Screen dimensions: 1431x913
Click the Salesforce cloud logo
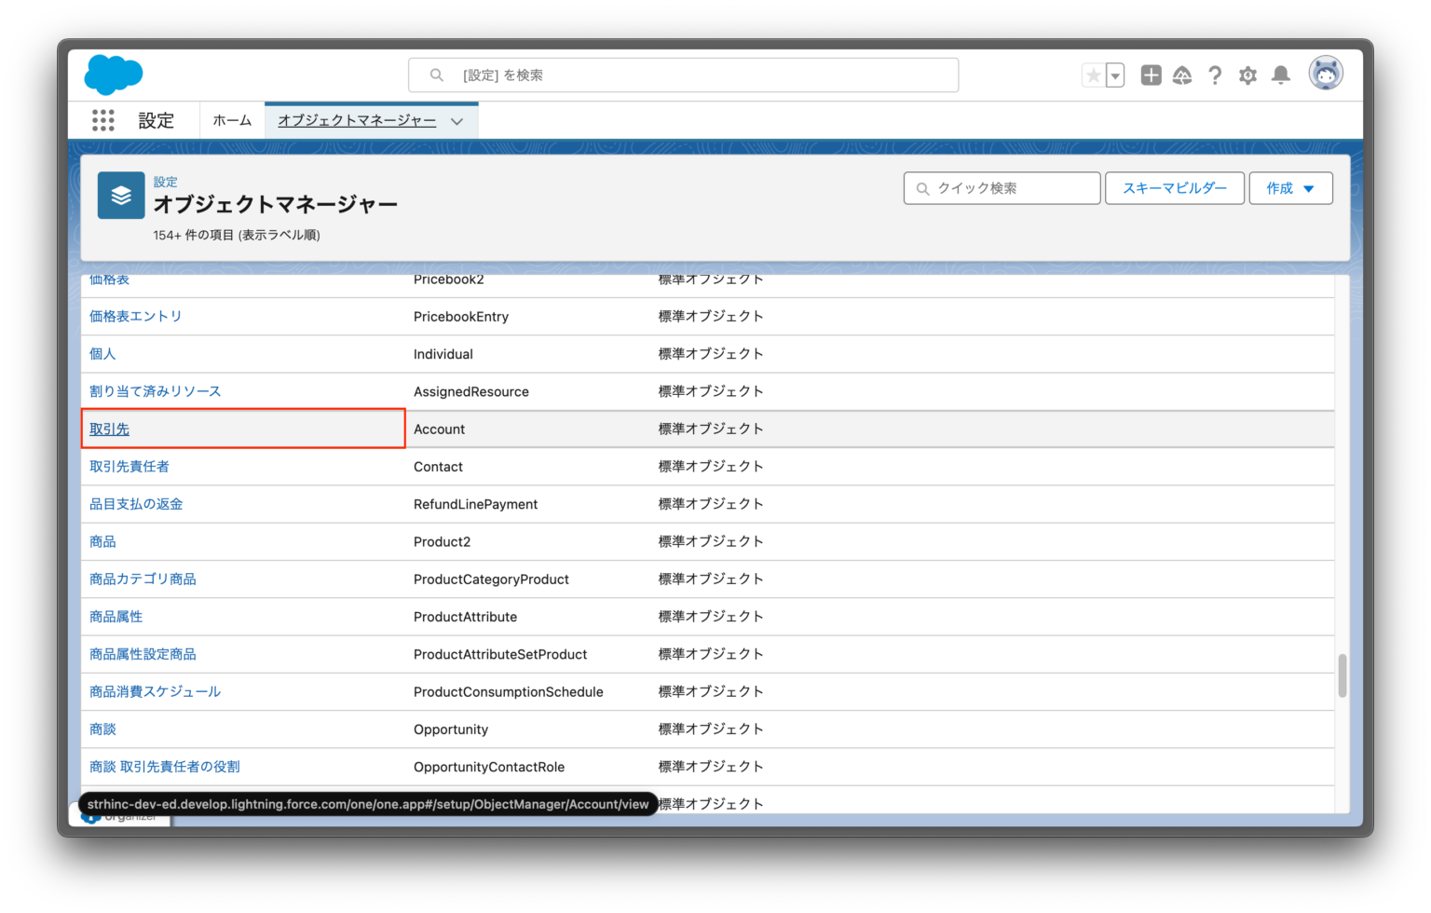(x=114, y=75)
